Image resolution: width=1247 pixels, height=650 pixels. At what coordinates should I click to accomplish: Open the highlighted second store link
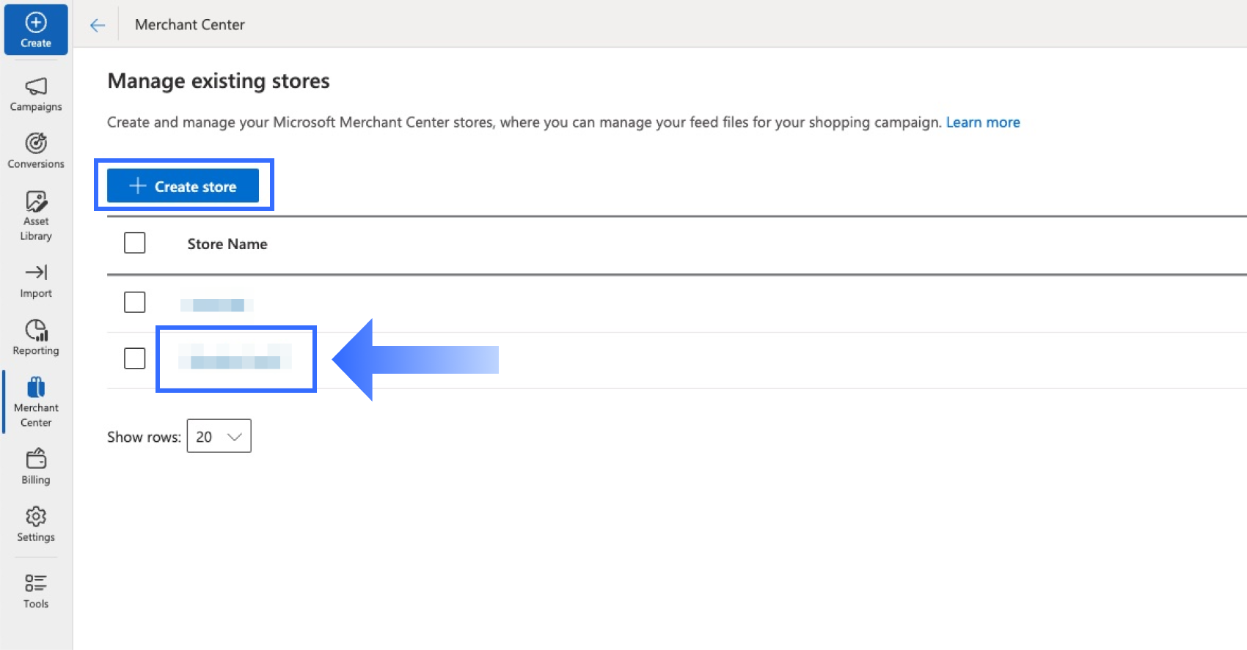pyautogui.click(x=235, y=359)
